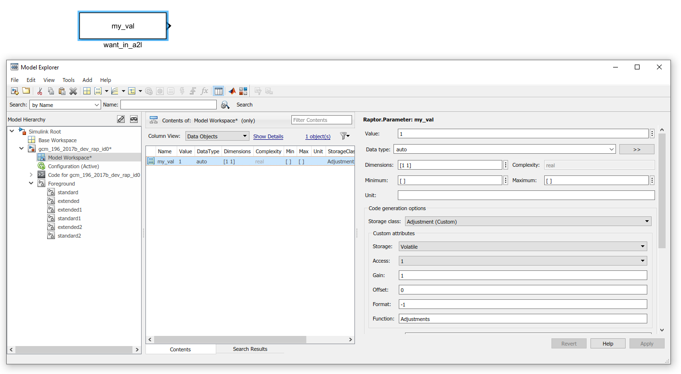Click the Paste clipboard icon

point(62,91)
